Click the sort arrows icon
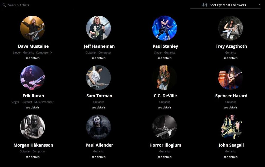The width and height of the screenshot is (265, 167). tap(205, 5)
